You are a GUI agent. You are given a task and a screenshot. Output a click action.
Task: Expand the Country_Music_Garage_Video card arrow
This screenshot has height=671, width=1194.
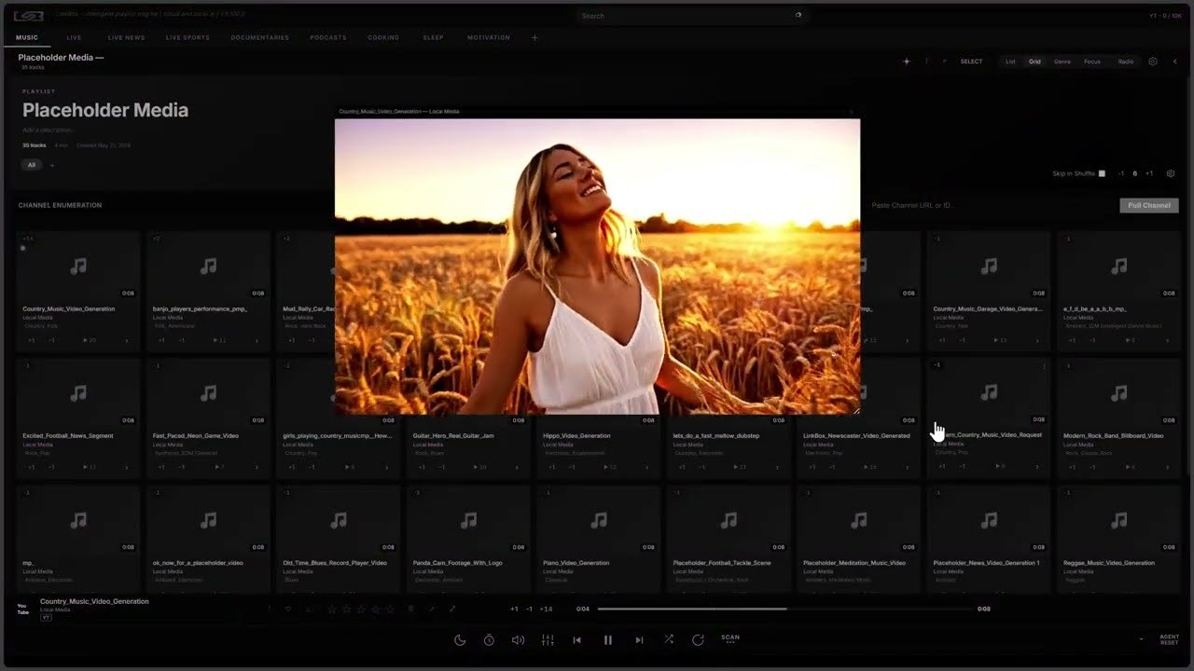point(1038,340)
